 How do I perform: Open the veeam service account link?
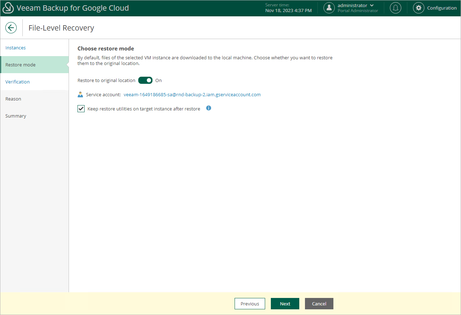click(192, 95)
